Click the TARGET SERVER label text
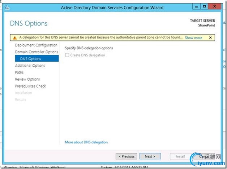 (x=202, y=21)
